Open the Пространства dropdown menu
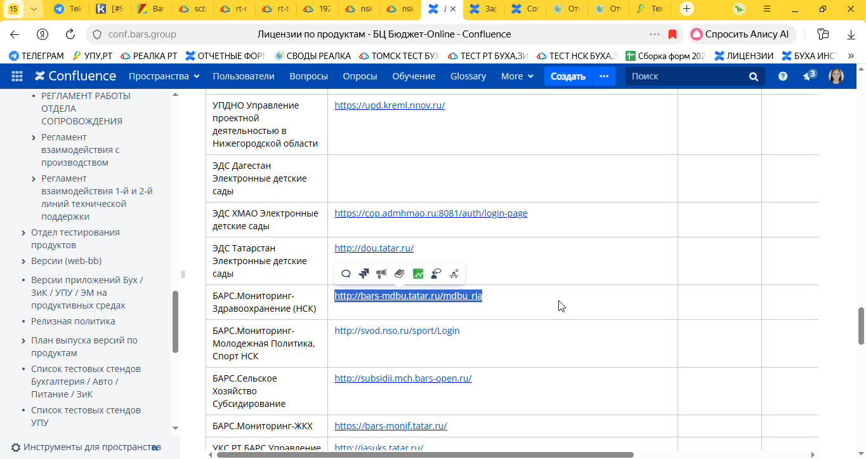The height and width of the screenshot is (459, 866). click(x=164, y=76)
